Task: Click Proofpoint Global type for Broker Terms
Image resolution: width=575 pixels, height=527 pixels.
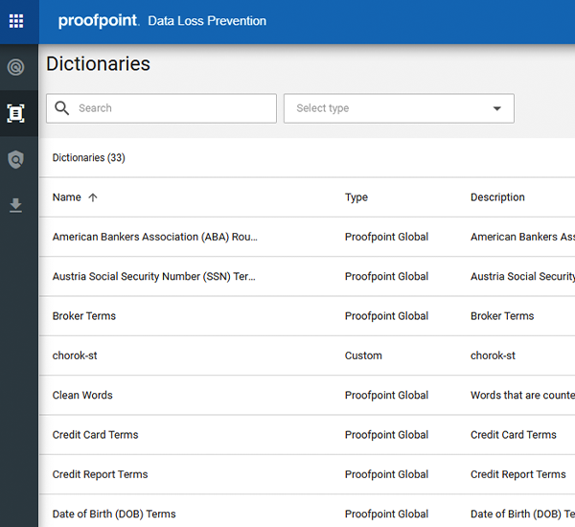Action: click(x=386, y=316)
